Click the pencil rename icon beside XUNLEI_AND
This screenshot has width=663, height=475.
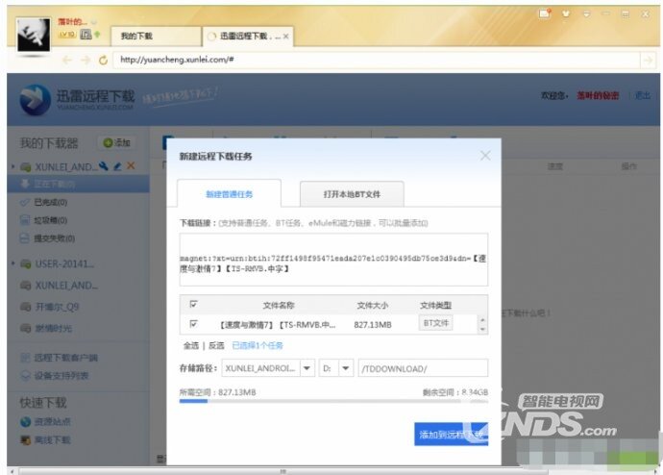pyautogui.click(x=117, y=166)
